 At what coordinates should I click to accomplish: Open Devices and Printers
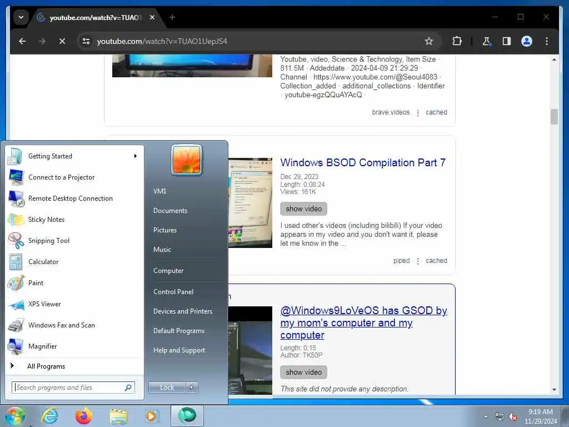click(183, 311)
